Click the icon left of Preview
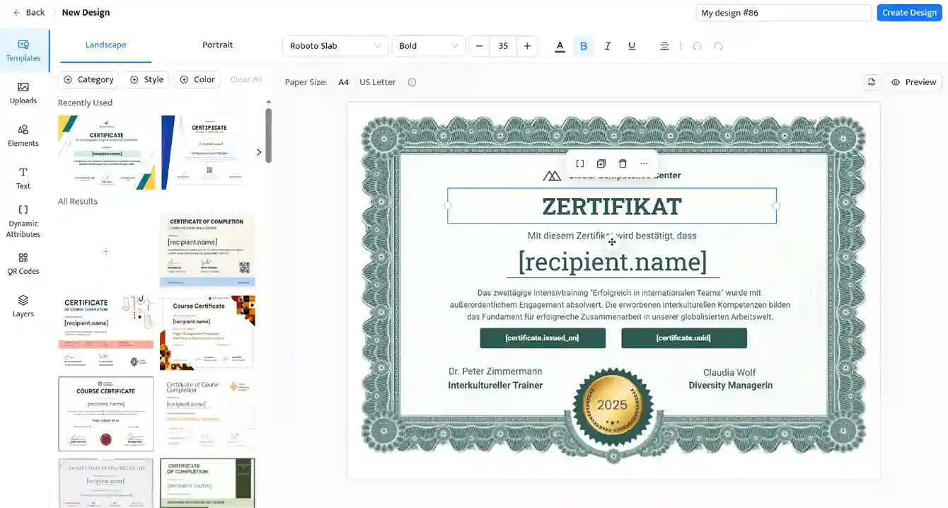The image size is (948, 508). click(872, 82)
